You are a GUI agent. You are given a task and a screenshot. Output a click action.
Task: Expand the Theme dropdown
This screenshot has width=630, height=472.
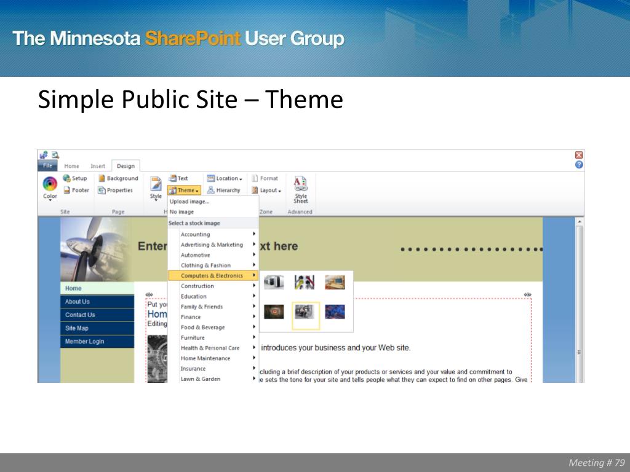pyautogui.click(x=183, y=191)
